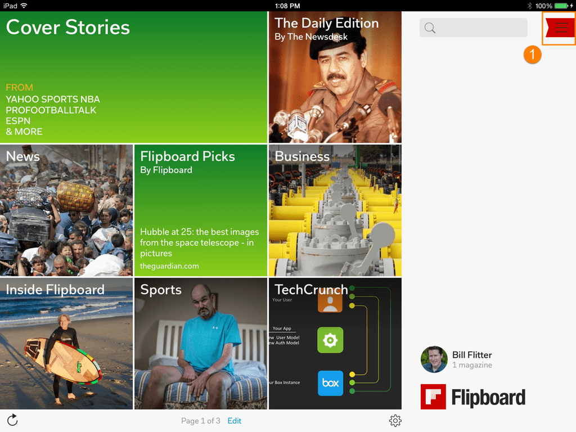
Task: Open the red ribbon menu button
Action: click(560, 28)
